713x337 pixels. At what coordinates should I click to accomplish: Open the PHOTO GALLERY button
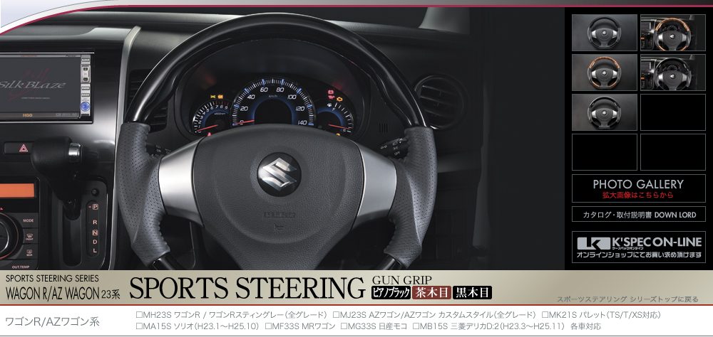[638, 188]
